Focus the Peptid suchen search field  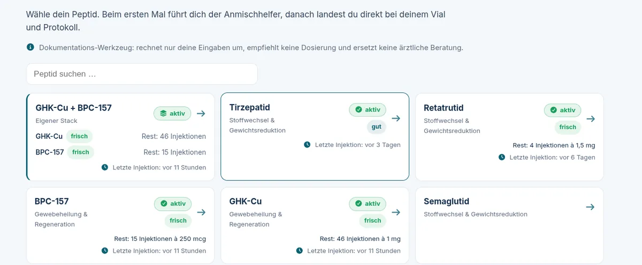pos(142,74)
